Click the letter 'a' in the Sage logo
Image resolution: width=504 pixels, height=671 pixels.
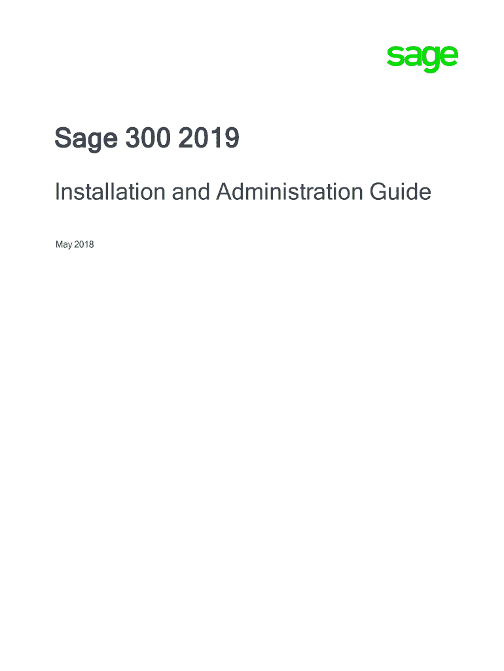(x=412, y=58)
